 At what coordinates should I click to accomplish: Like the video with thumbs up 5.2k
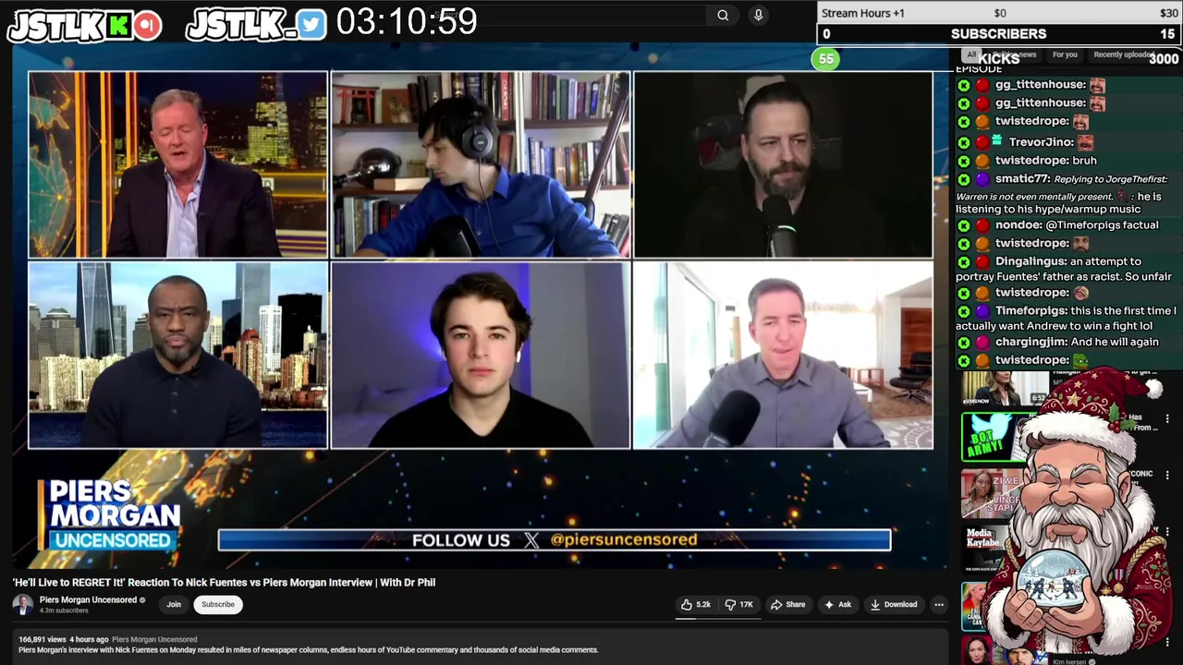[696, 604]
